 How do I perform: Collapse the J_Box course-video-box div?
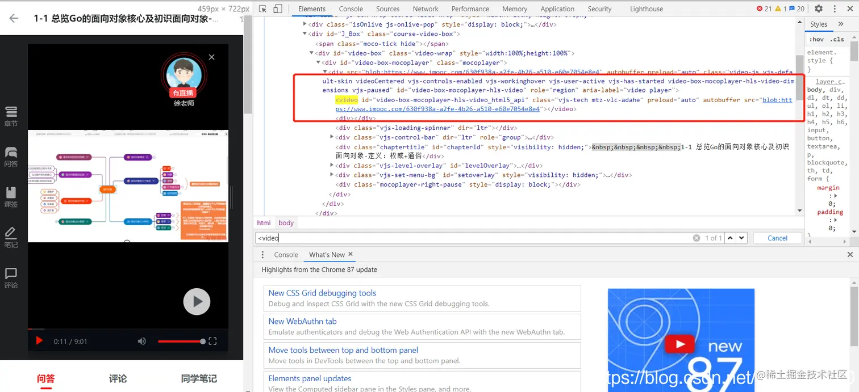pyautogui.click(x=306, y=34)
